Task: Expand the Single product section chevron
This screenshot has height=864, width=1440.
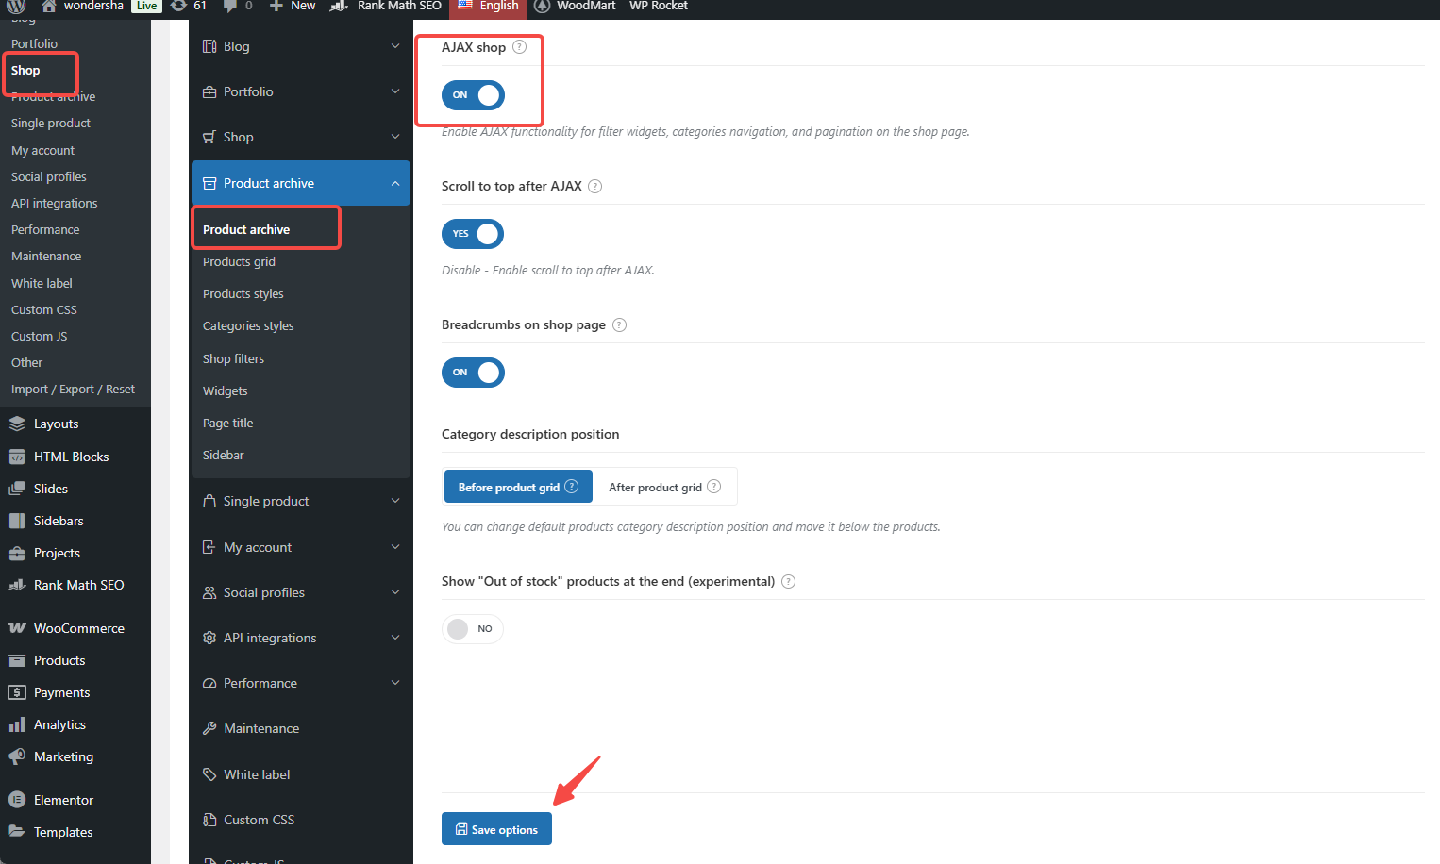Action: click(394, 501)
